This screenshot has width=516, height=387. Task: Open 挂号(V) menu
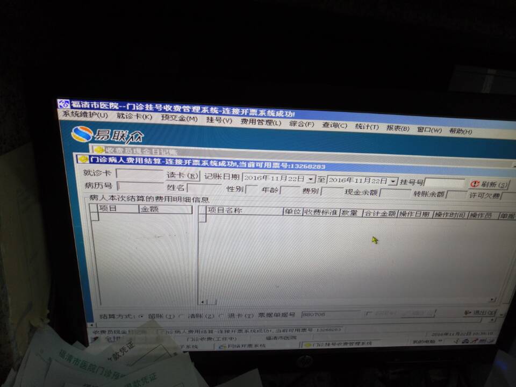pos(219,120)
